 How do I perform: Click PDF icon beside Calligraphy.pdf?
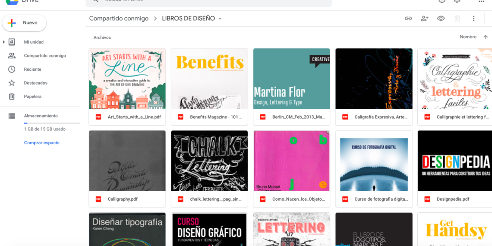(98, 199)
